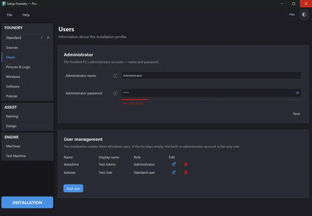Close the Setup Foundry window
This screenshot has width=312, height=216.
point(306,4)
